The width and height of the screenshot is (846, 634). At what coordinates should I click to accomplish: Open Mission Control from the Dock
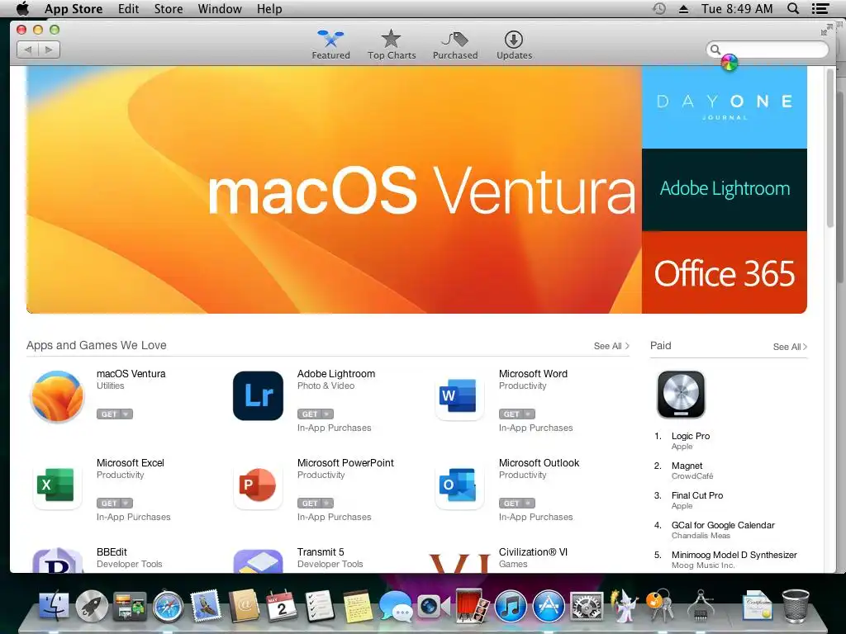[130, 606]
